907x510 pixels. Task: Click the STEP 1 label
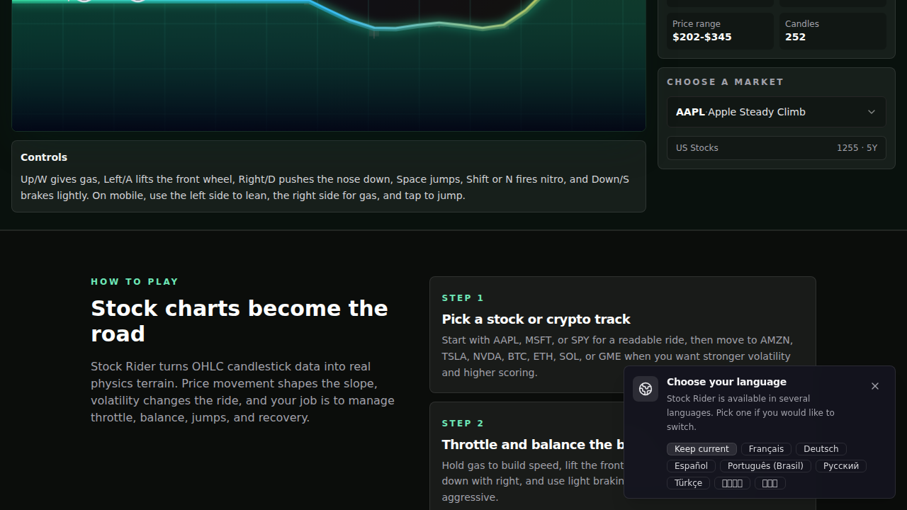coord(463,298)
